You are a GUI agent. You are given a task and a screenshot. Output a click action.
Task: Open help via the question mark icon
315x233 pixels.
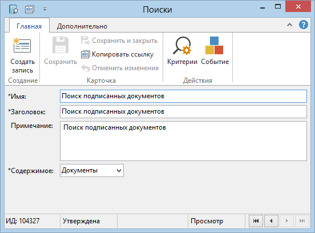pos(304,25)
